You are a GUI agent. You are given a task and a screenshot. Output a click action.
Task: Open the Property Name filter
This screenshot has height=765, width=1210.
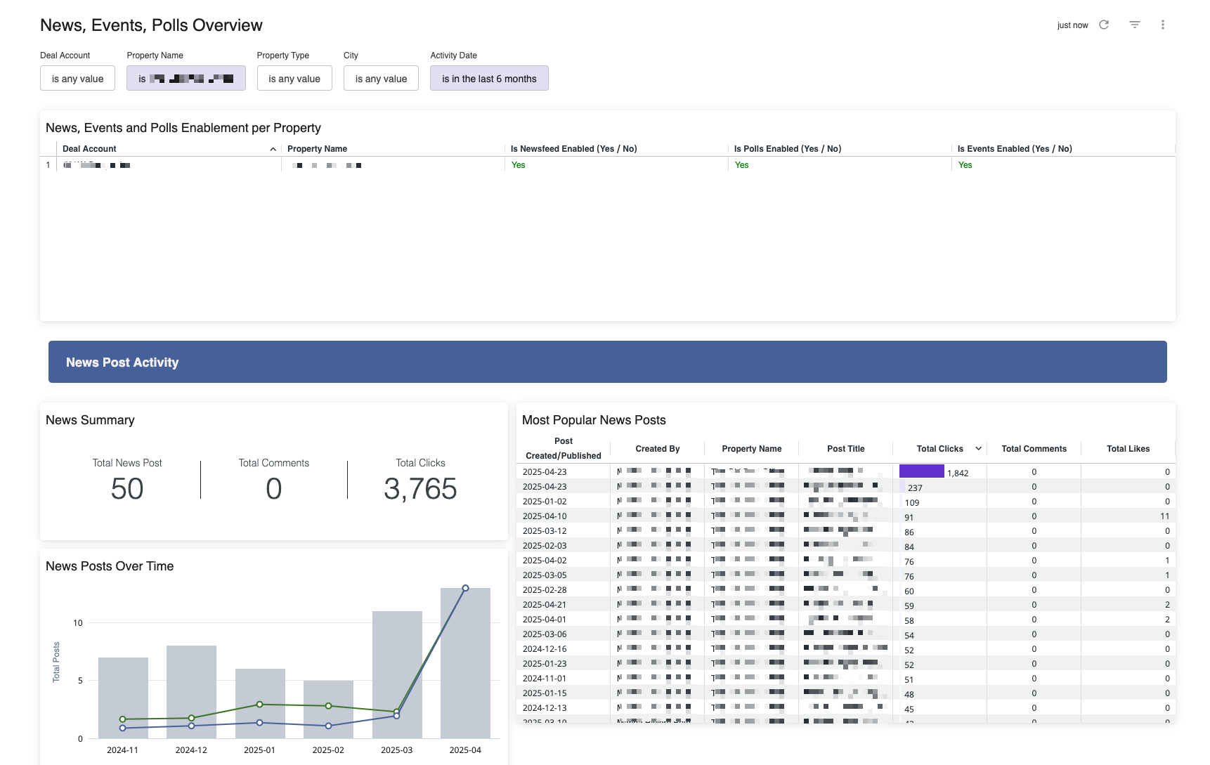tap(186, 79)
